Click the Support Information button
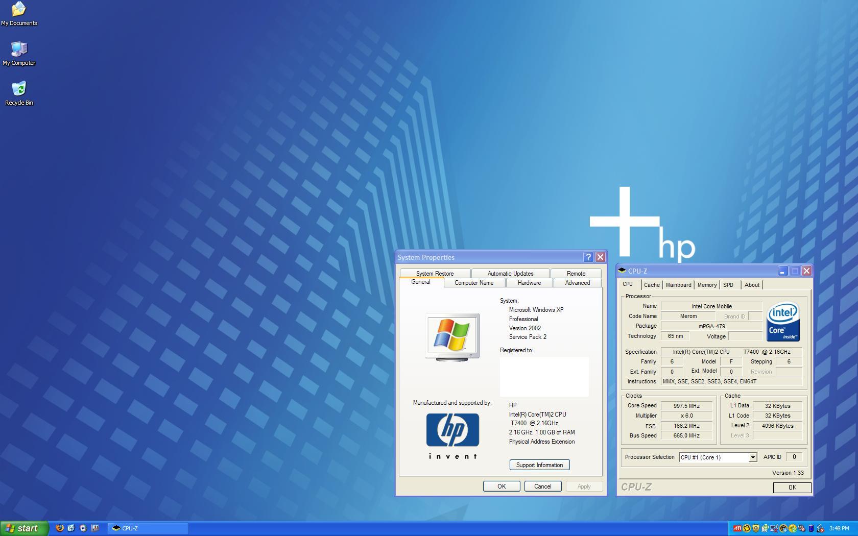Screen dimensions: 858x536 pyautogui.click(x=539, y=465)
